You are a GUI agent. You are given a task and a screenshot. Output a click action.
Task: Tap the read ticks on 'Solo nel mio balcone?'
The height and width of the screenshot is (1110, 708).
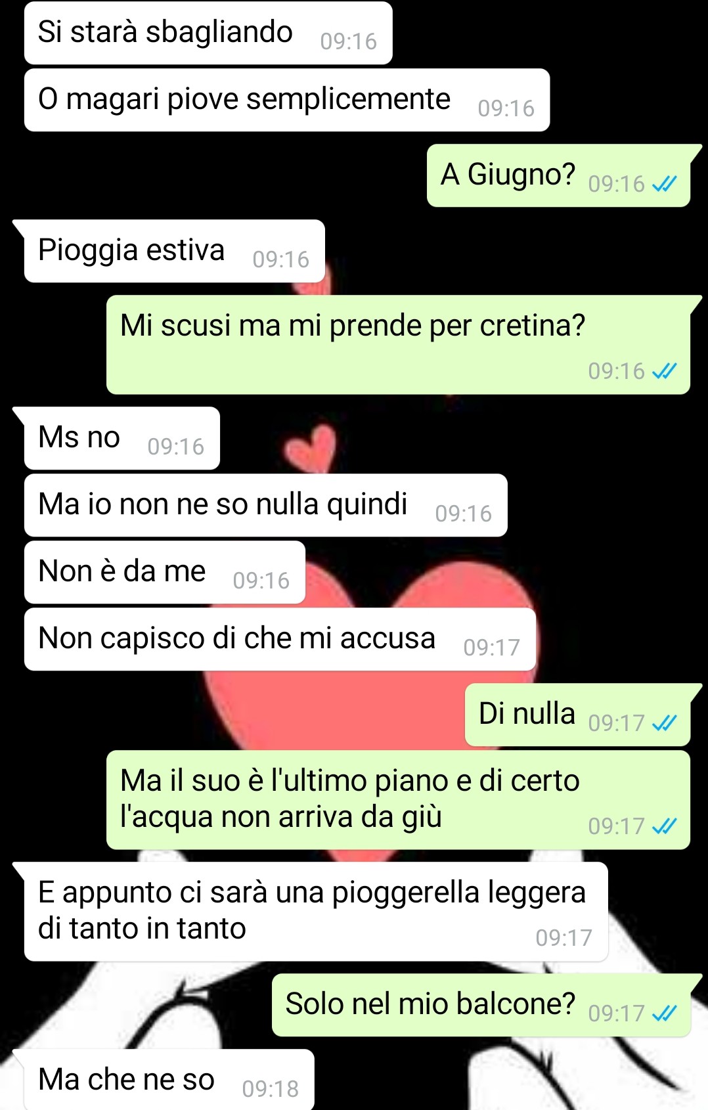[x=664, y=1013]
